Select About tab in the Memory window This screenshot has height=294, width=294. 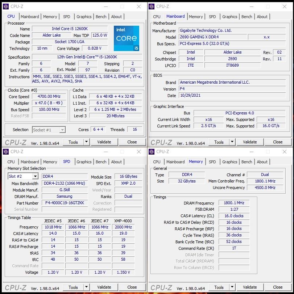[x=262, y=161]
